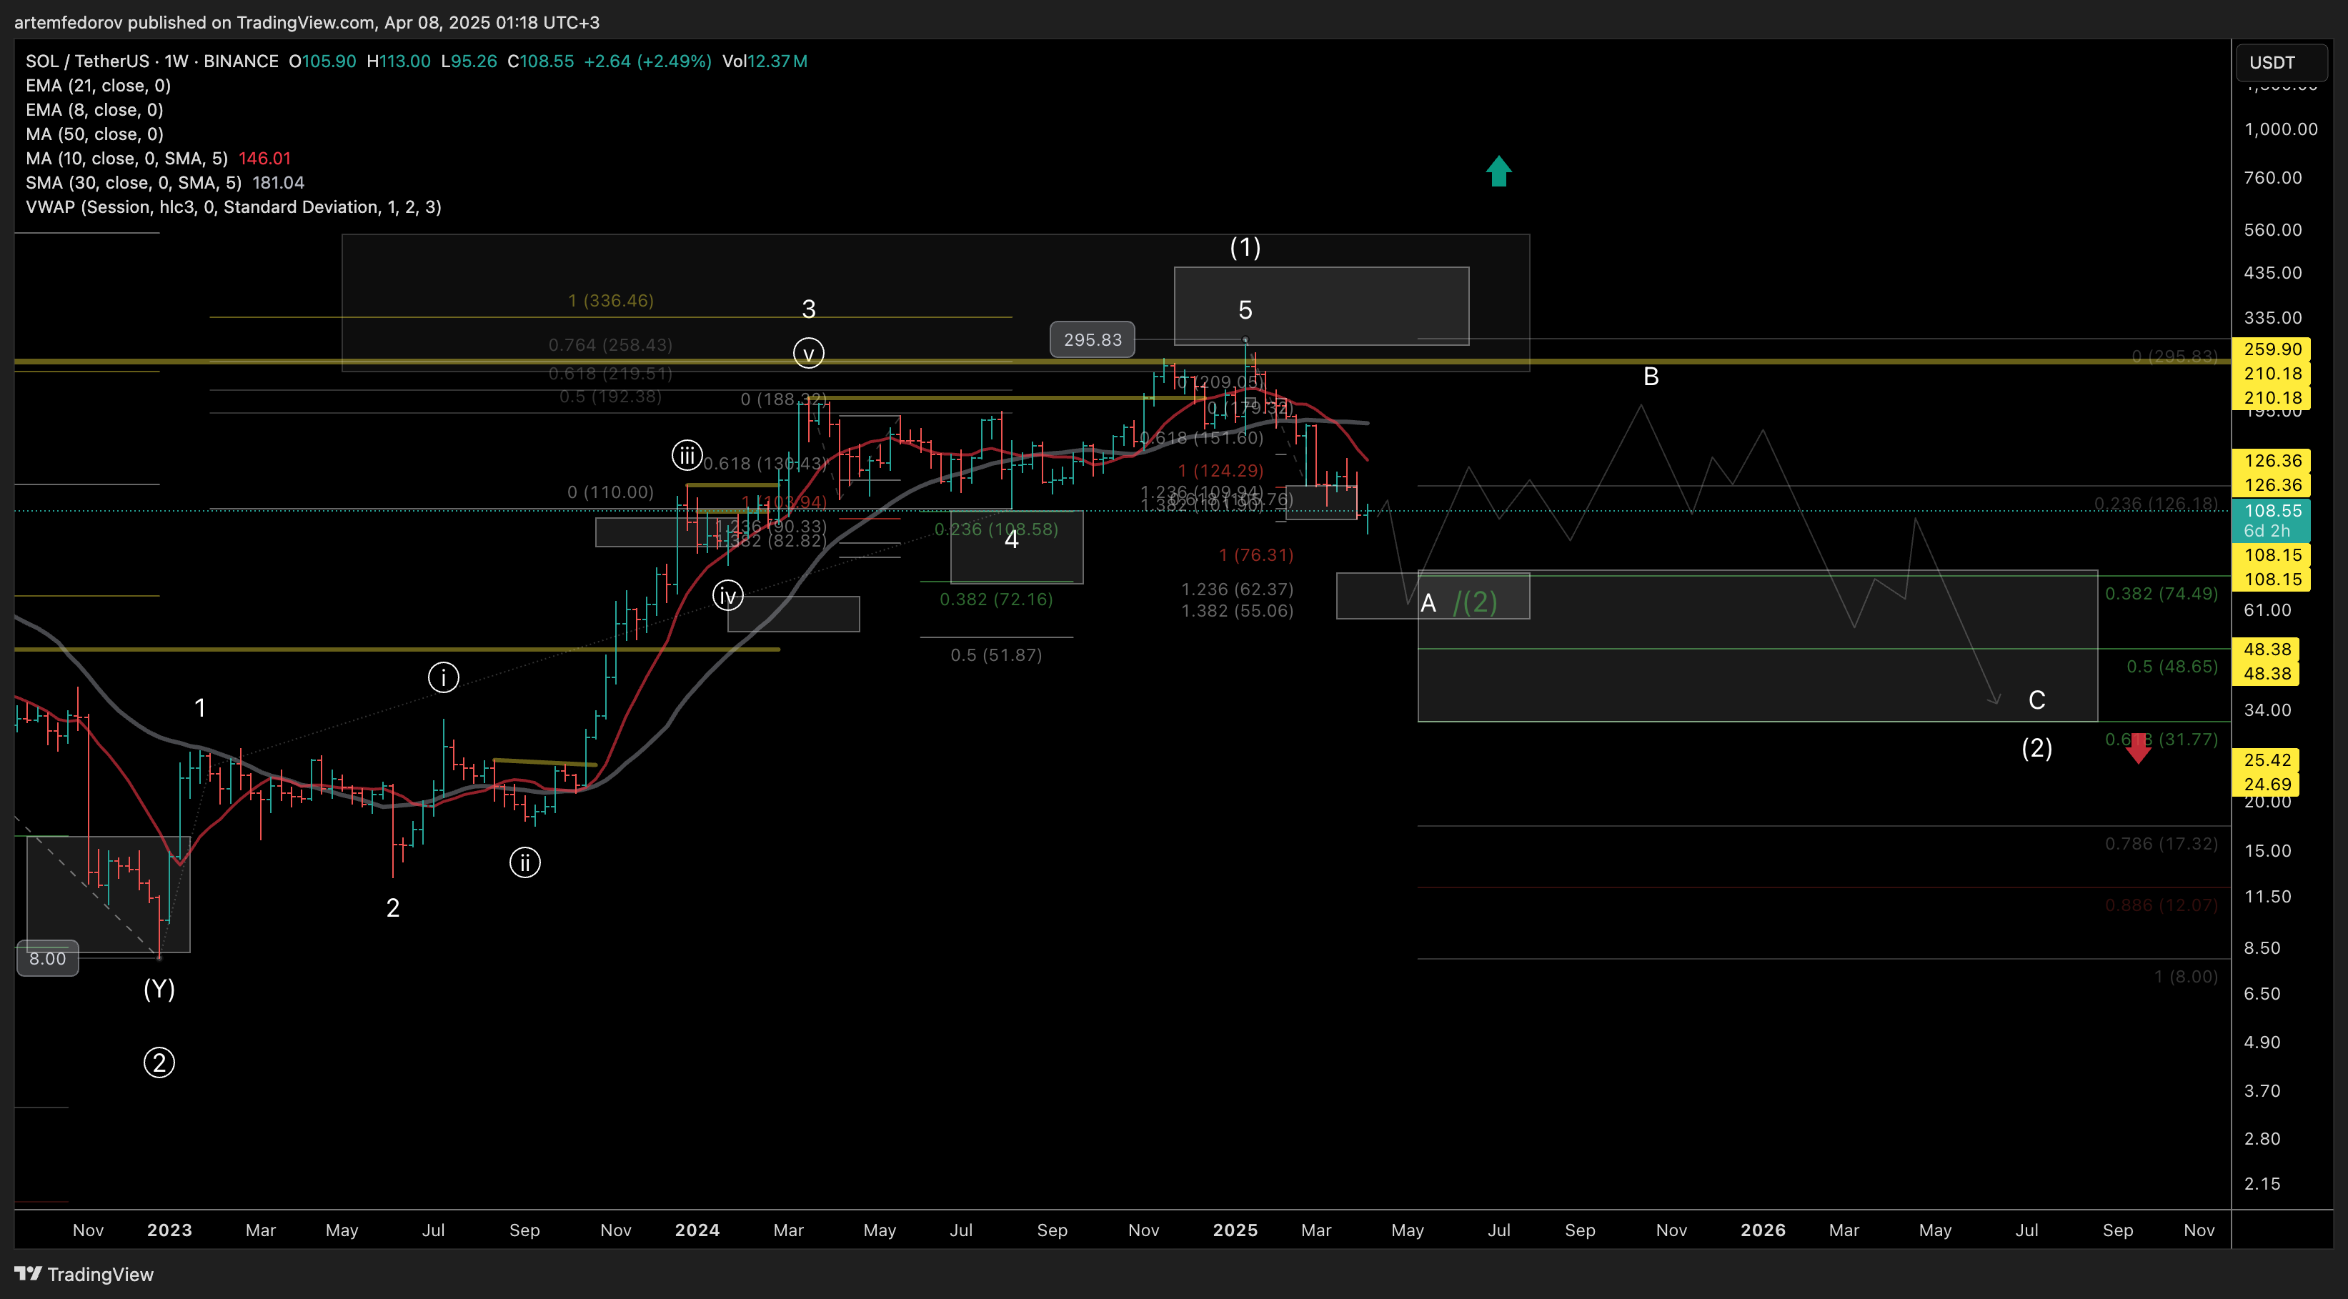Click the 0.382 (74.49) Fibonacci level label
This screenshot has width=2348, height=1299.
[2161, 594]
